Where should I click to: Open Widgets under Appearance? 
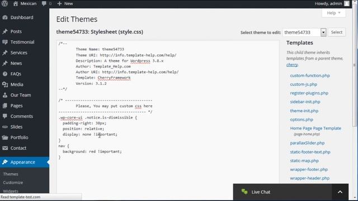[11, 191]
